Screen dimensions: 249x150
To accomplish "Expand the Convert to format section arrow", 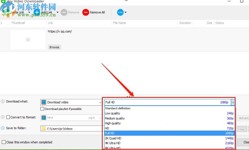I will click(3, 117).
